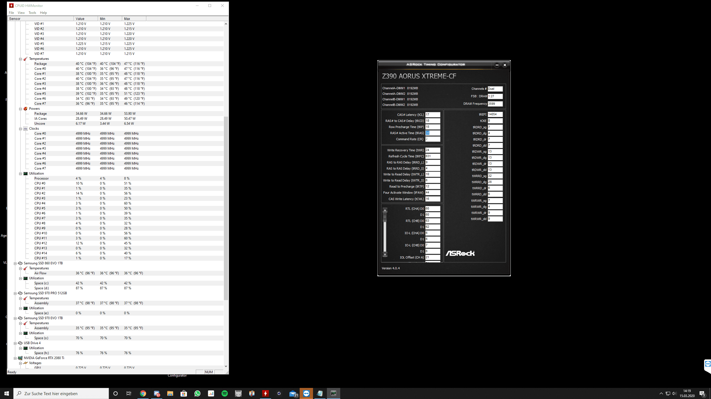Screen dimensions: 711x399
Task: Open the Windows Start menu
Action: (7, 393)
